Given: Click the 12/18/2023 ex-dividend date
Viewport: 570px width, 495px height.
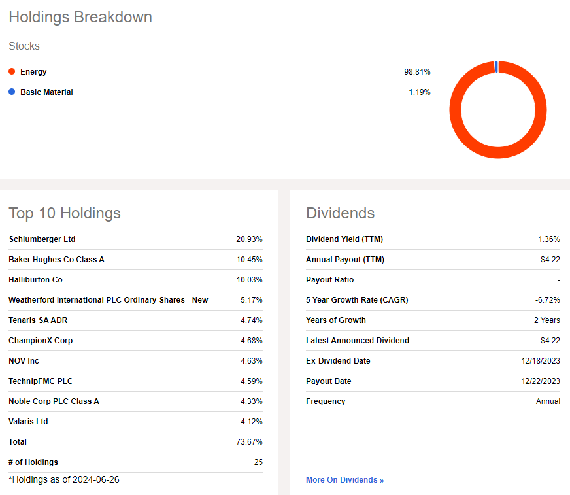Looking at the screenshot, I should coord(541,361).
